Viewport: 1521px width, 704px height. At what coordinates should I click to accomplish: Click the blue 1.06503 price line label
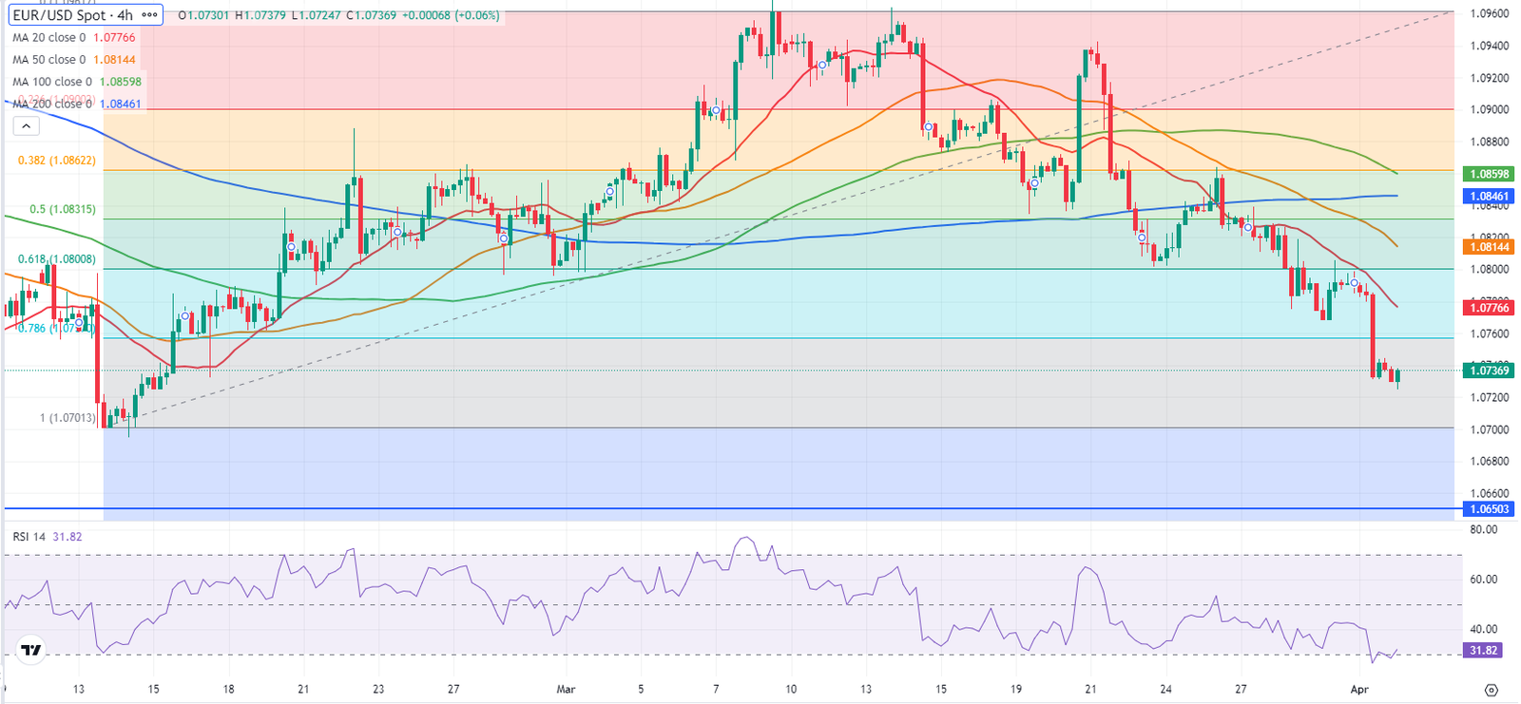1490,509
